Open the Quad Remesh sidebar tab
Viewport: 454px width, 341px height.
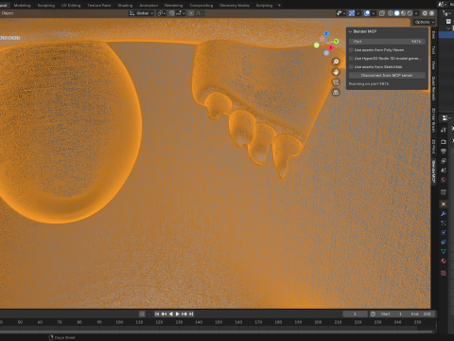pos(433,89)
